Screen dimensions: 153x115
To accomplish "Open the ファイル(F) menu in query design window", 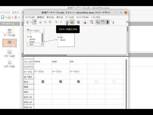I will (x=30, y=17).
